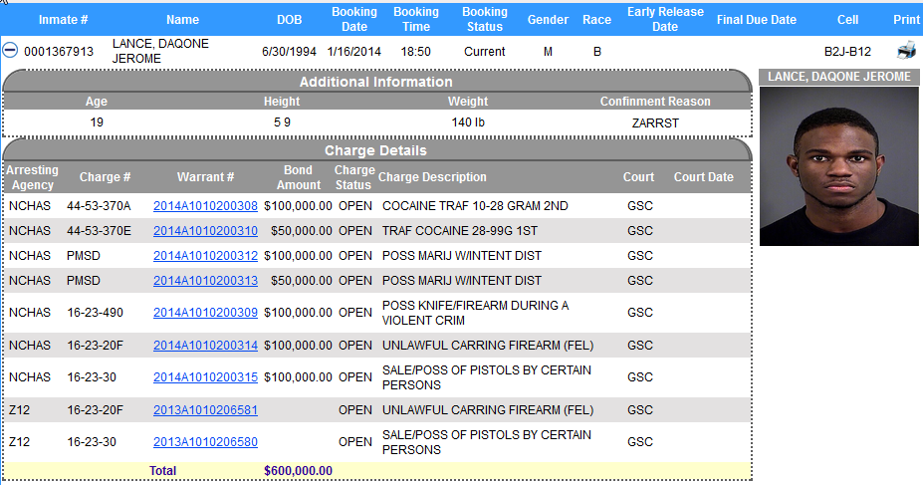The width and height of the screenshot is (923, 485).
Task: Collapse the inmate row with the minus icon
Action: (x=10, y=51)
